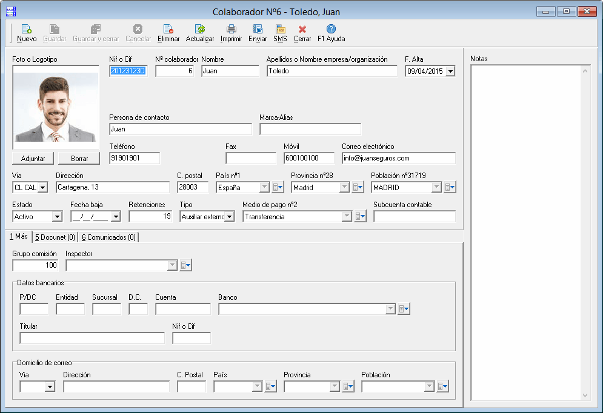This screenshot has height=413, width=603.
Task: Click the Correo electrónico field
Action: [399, 158]
